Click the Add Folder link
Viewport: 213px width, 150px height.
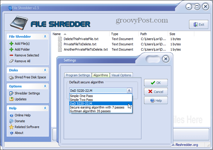tap(22, 50)
